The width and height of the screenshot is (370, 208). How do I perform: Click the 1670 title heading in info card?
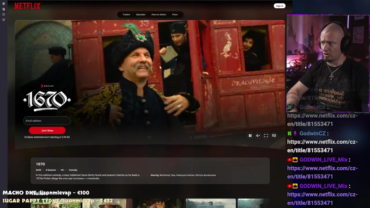pos(40,164)
